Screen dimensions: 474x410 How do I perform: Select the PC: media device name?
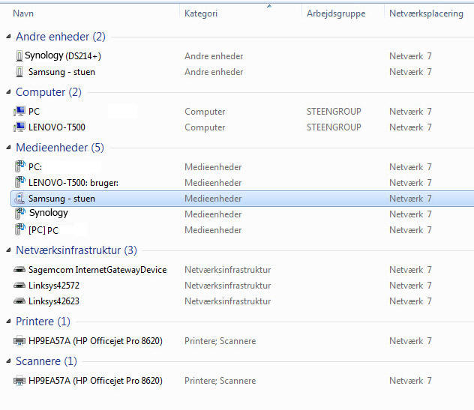coord(35,167)
